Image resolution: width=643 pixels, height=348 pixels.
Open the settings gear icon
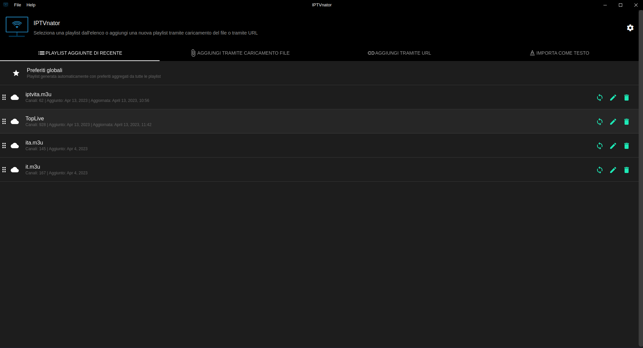(x=630, y=28)
